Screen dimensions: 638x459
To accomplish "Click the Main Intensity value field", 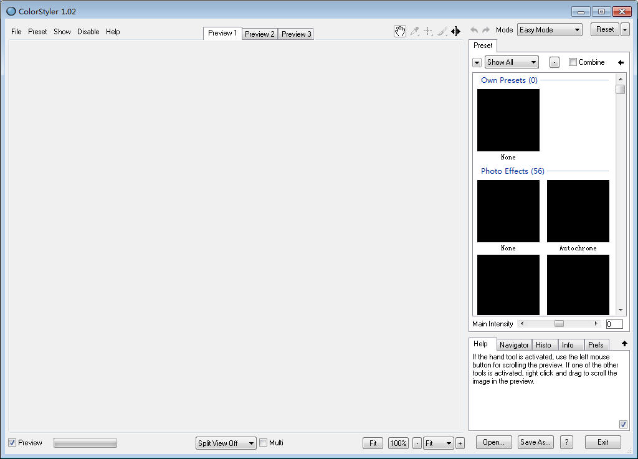I will point(614,324).
